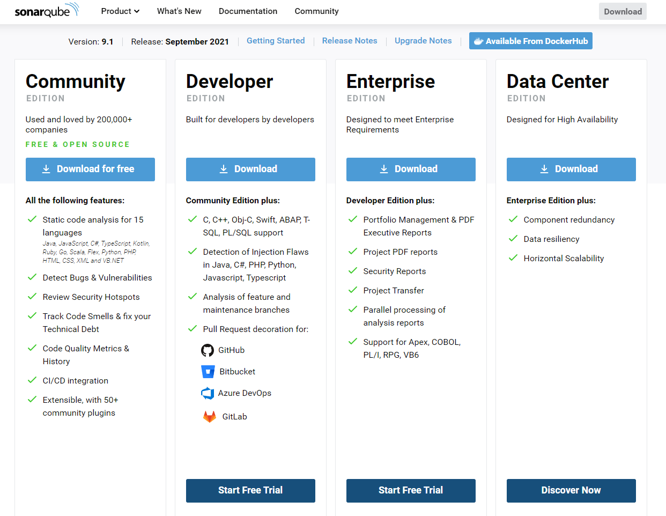
Task: Open the What's New menu item
Action: click(179, 11)
